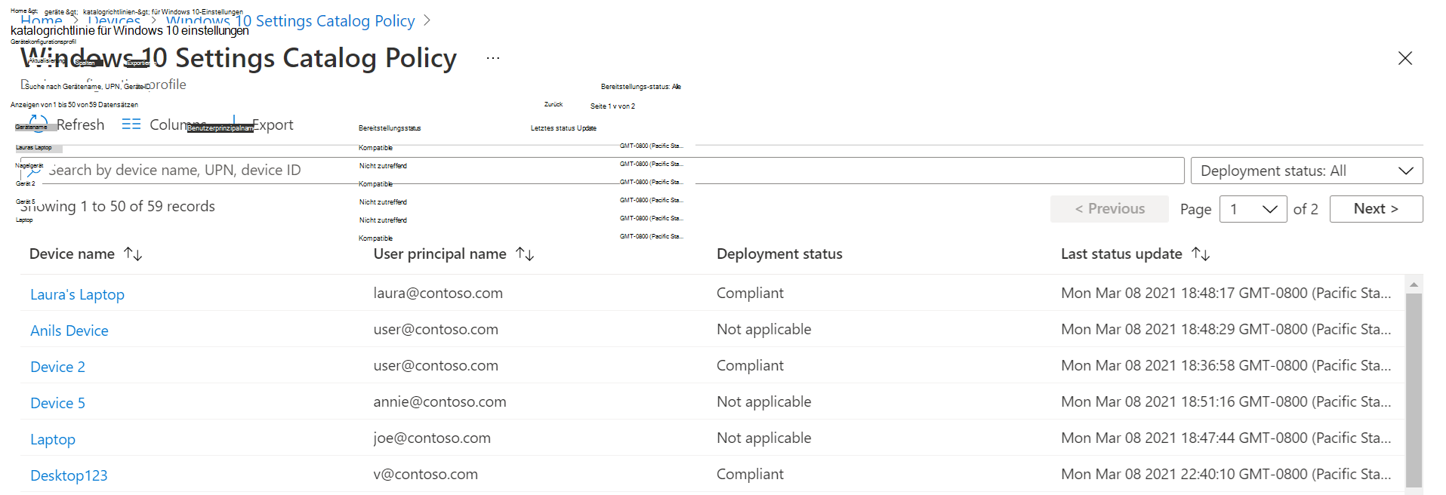Open the Columns chooser icon
This screenshot has width=1446, height=495.
[131, 125]
